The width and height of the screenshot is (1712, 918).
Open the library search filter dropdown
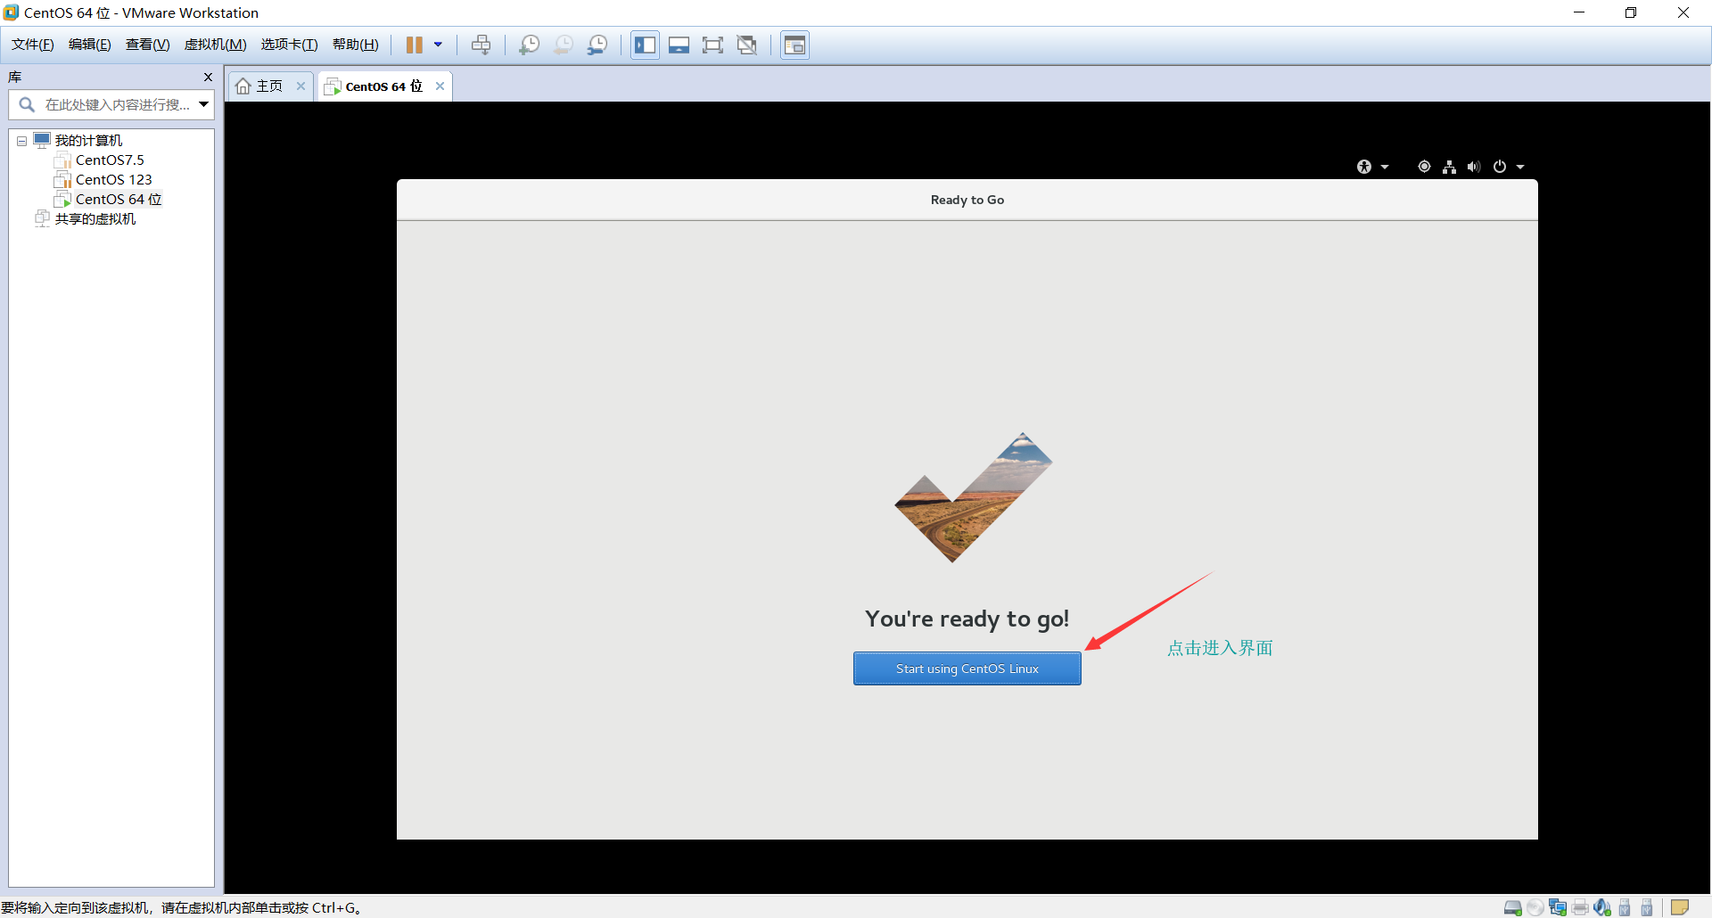204,104
